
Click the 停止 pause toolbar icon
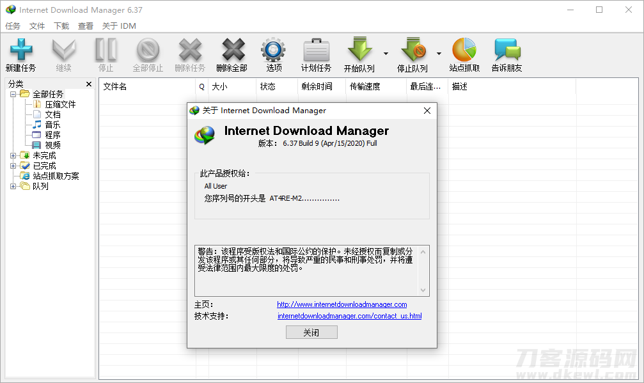coord(106,50)
